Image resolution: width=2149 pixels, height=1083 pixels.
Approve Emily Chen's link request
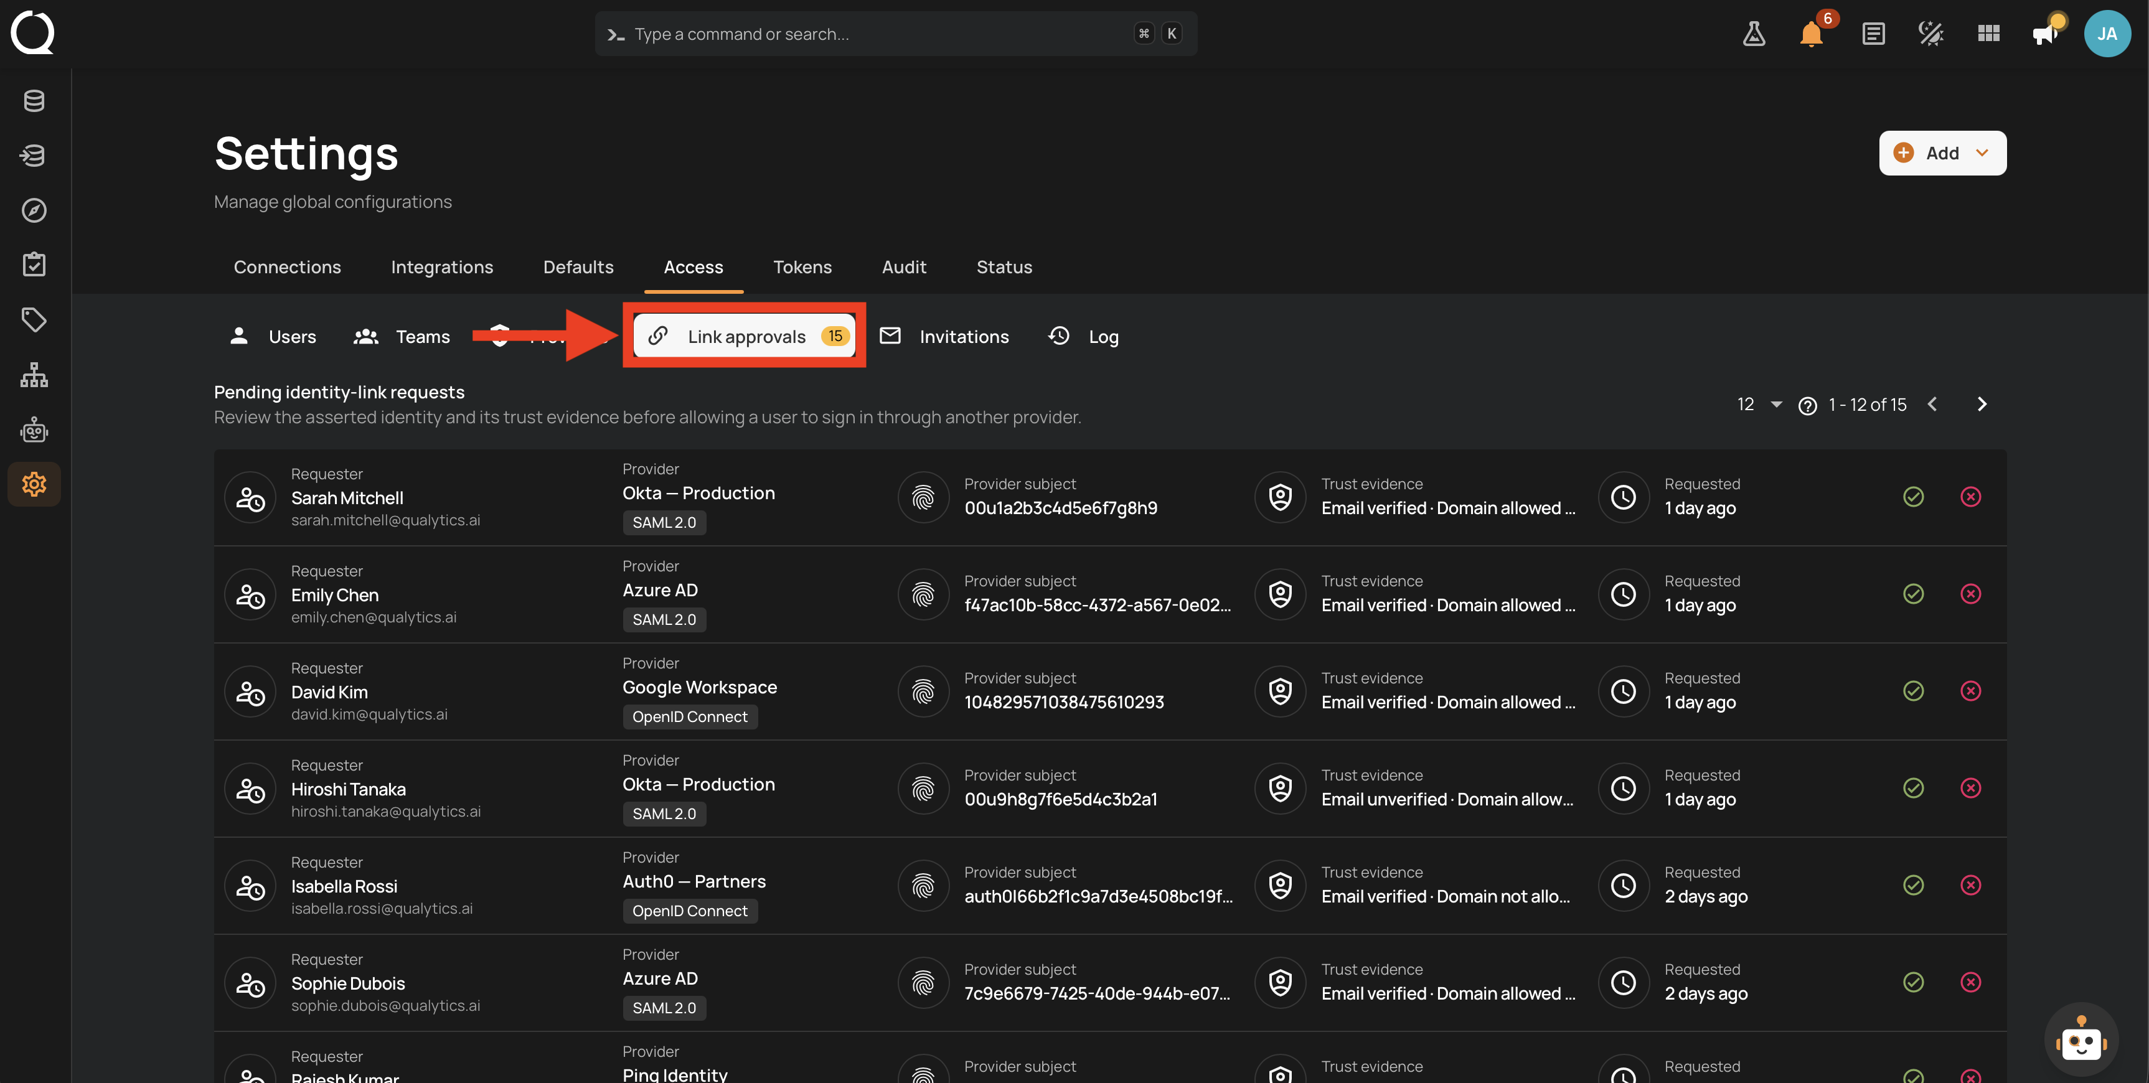[1914, 593]
